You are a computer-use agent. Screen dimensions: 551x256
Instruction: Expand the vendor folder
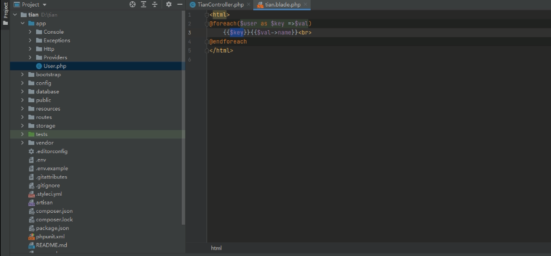pos(22,142)
